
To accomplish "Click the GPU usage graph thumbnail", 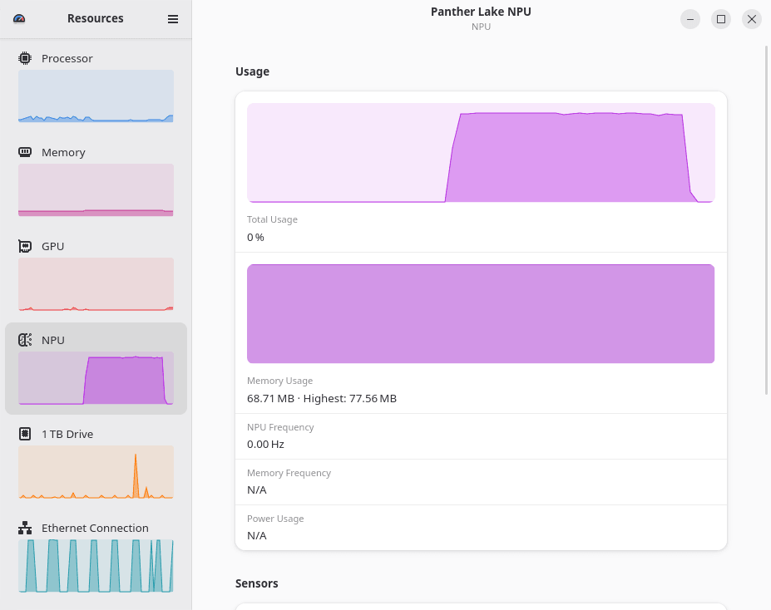I will (x=96, y=284).
